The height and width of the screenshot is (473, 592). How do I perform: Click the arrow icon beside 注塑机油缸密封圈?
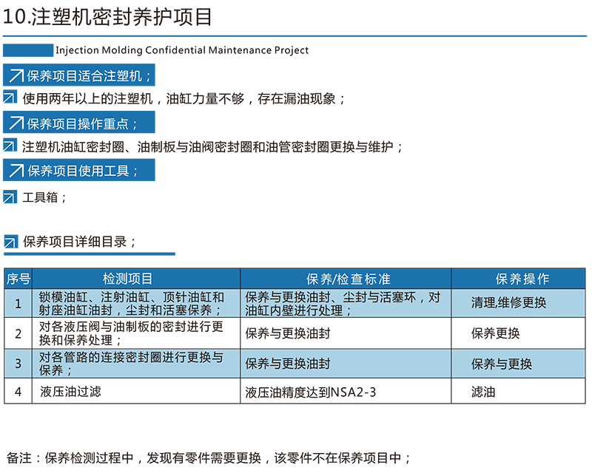10,145
